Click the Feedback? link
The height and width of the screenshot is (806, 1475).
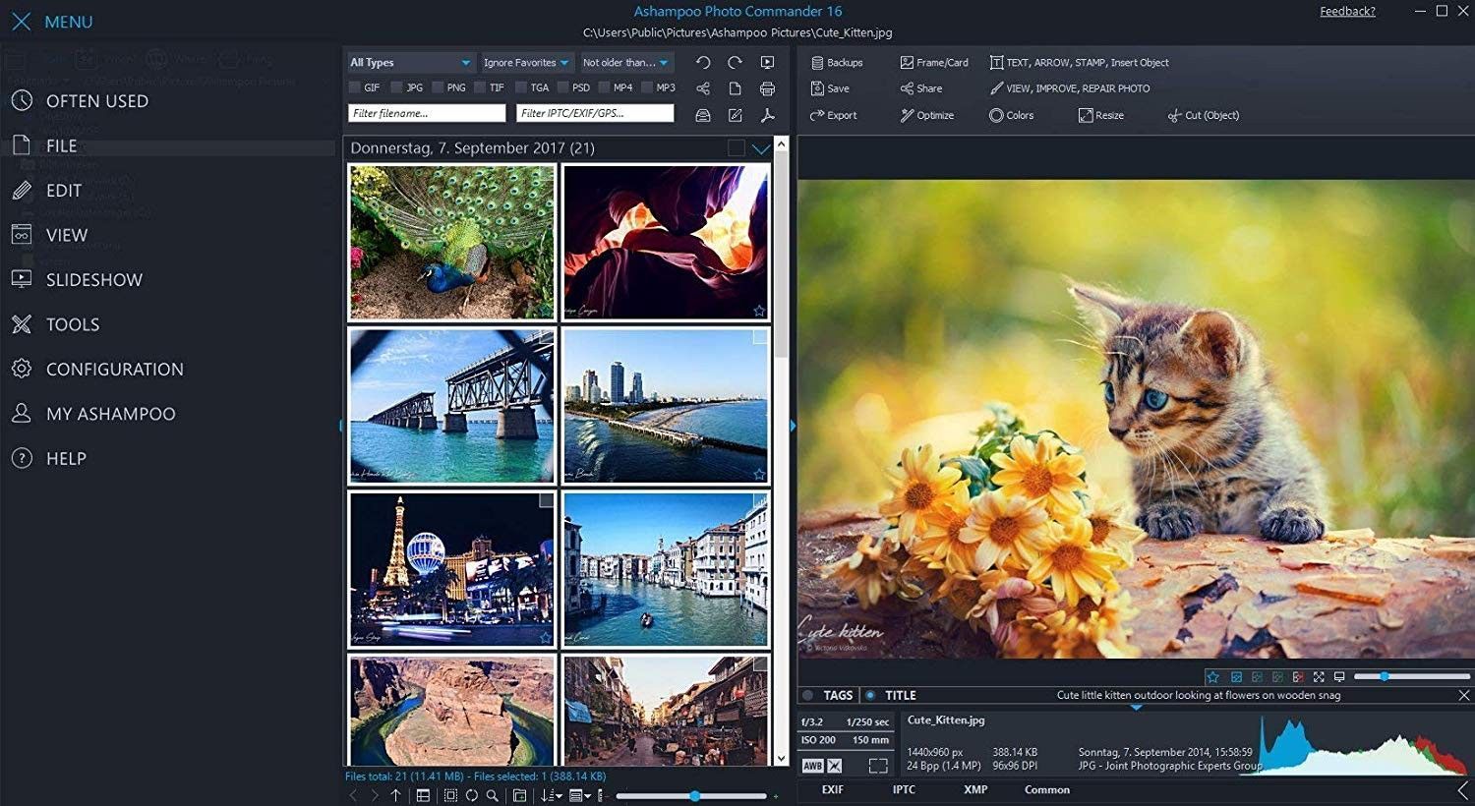(1347, 12)
